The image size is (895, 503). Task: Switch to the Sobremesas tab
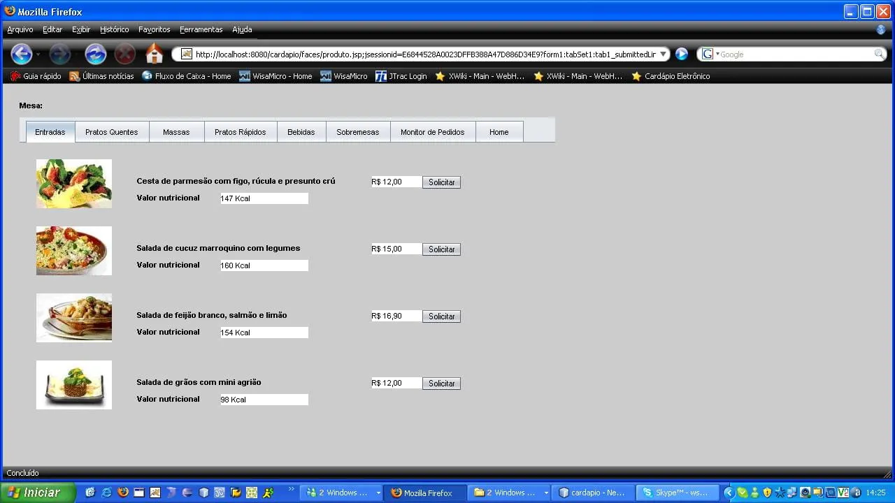coord(358,132)
